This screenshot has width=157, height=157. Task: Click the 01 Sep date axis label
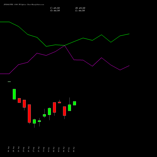click(x=49, y=149)
